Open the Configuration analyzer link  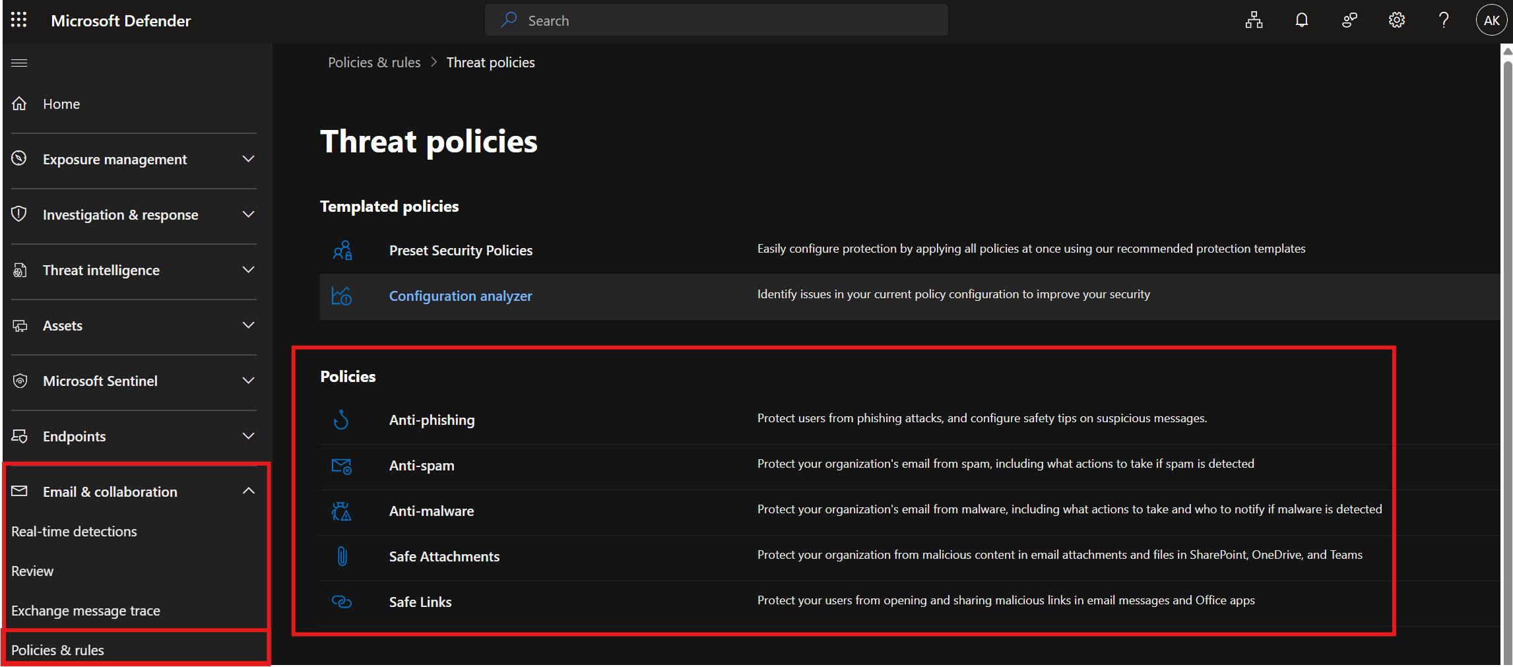[461, 296]
